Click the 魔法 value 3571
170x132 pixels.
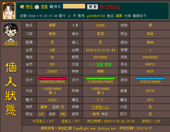150,100
